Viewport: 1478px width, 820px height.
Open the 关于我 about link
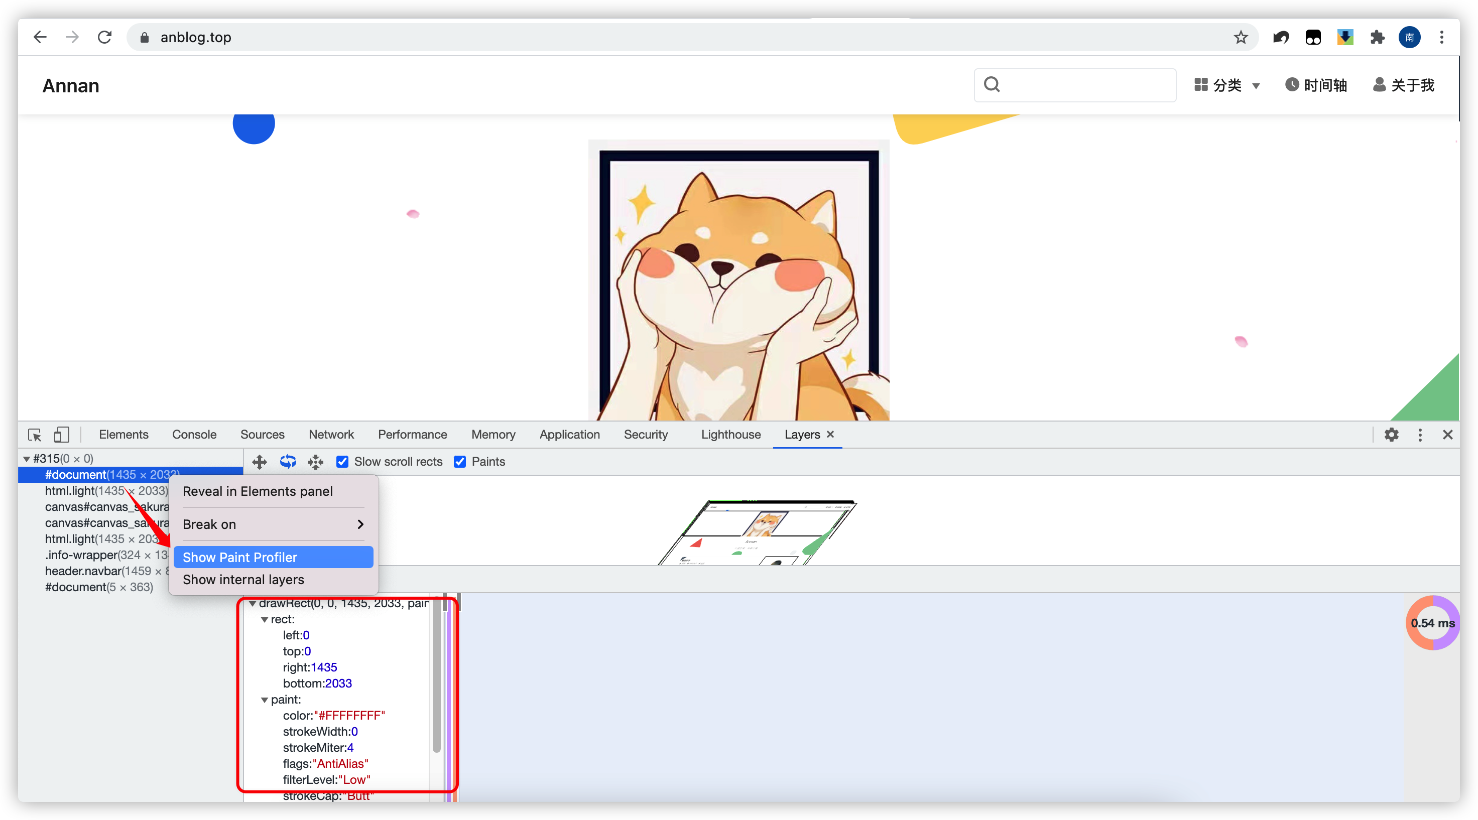(x=1403, y=85)
